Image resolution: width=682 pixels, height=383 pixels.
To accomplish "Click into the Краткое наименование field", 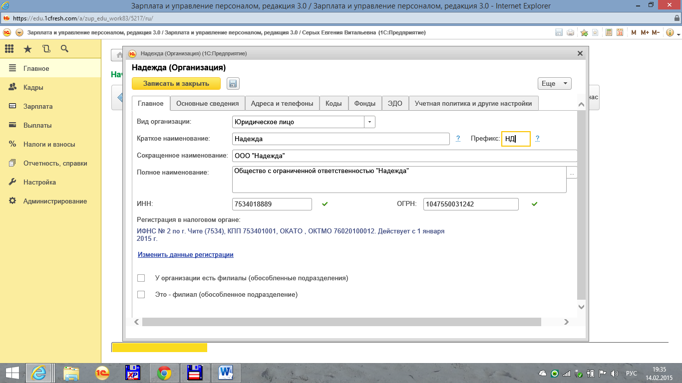I will click(x=341, y=139).
